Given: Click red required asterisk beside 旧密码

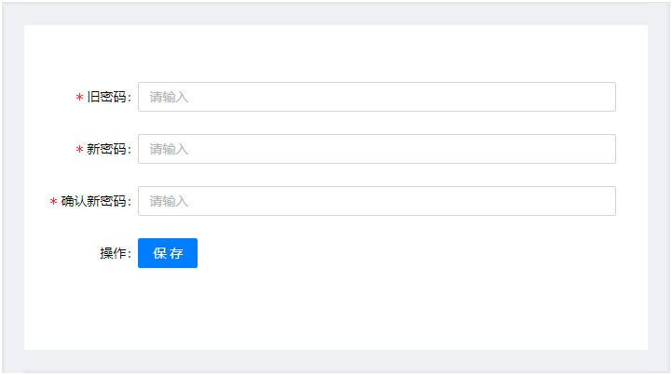Looking at the screenshot, I should (x=79, y=98).
